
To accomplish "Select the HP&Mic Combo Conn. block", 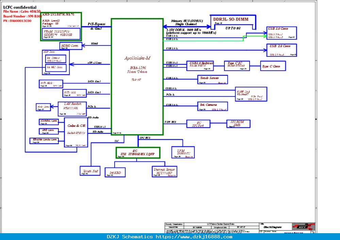I will tap(44, 141).
